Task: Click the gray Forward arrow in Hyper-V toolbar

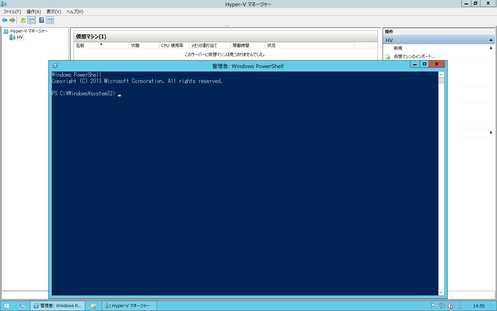Action: coord(12,20)
